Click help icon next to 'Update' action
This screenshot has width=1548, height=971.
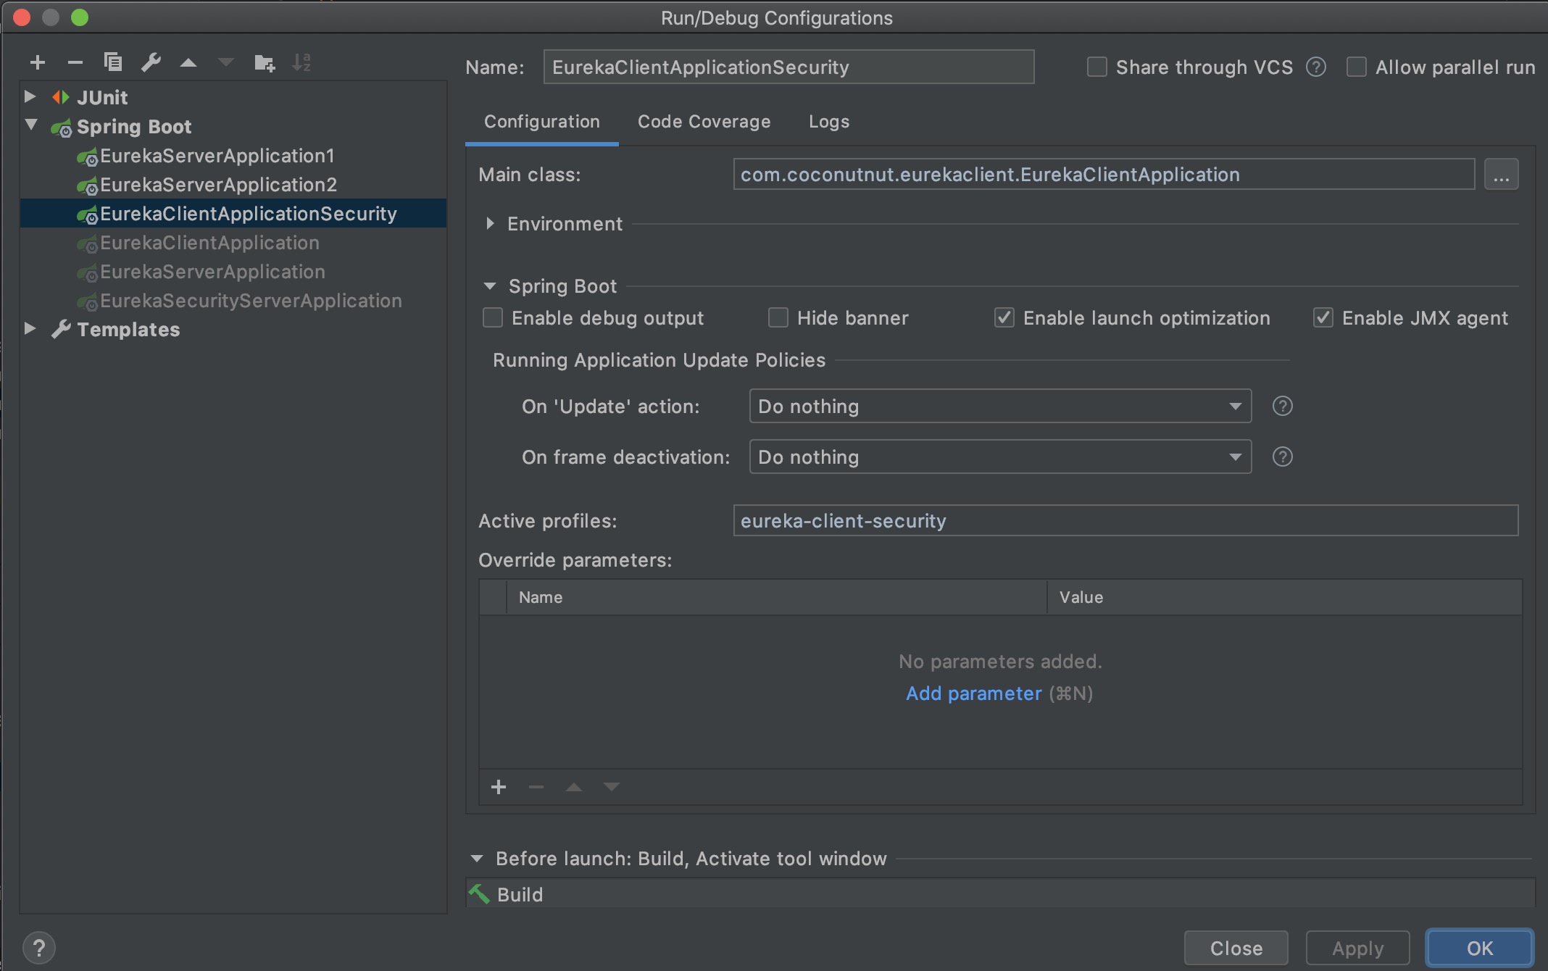[x=1282, y=407]
